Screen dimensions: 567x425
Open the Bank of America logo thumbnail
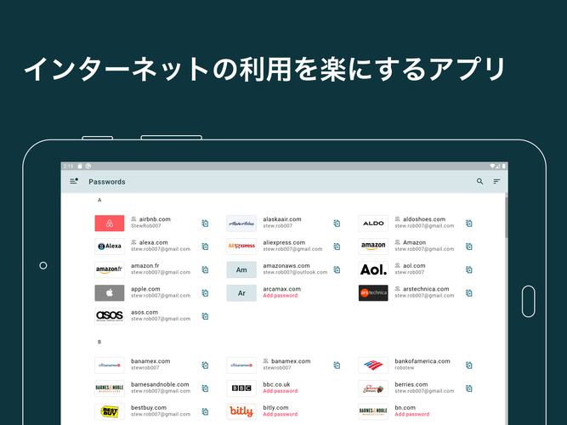coord(373,365)
